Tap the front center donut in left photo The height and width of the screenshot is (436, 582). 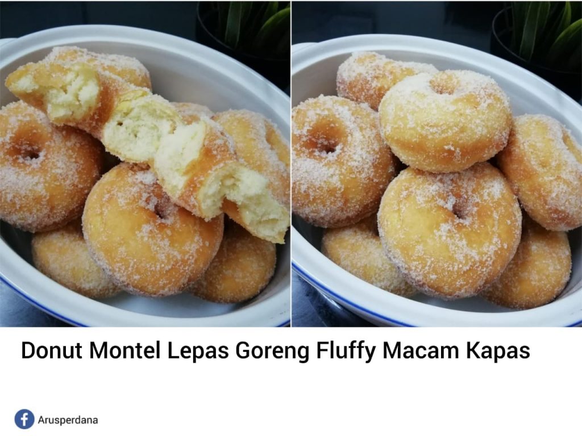[153, 230]
